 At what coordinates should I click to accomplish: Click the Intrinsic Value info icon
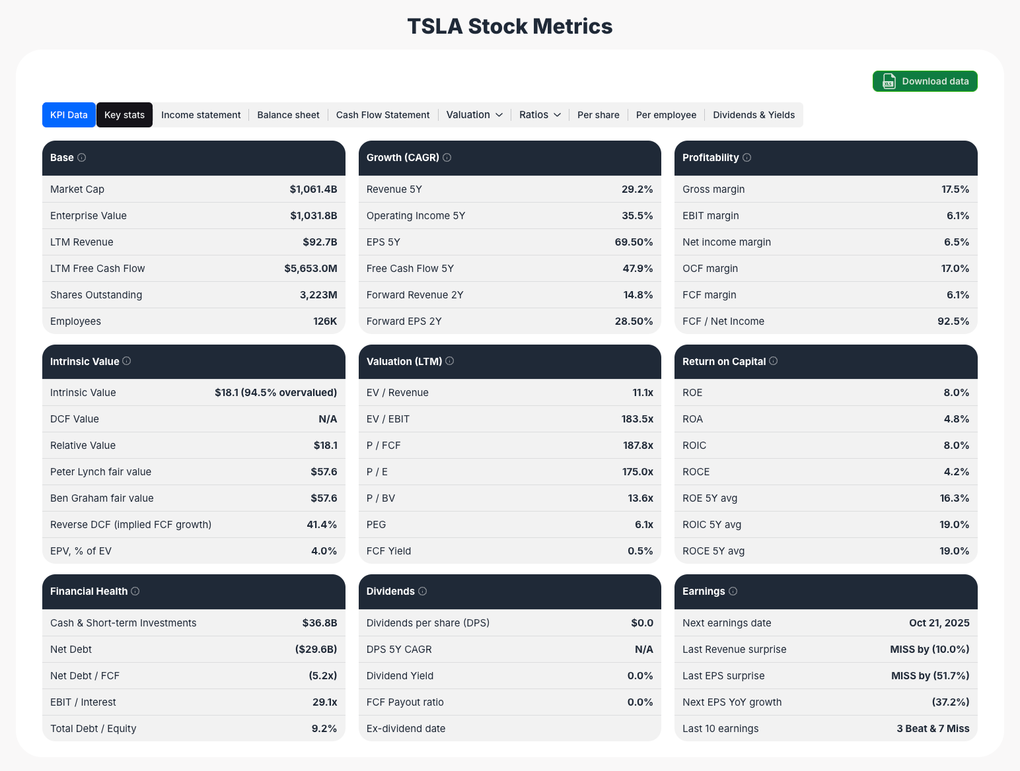[x=127, y=361]
